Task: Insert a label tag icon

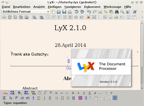Action: 100,17
